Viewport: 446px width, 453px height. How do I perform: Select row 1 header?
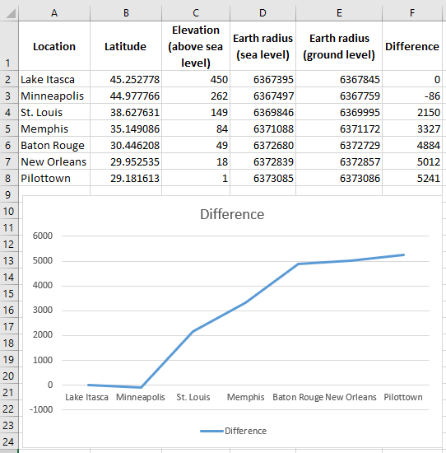[x=9, y=46]
